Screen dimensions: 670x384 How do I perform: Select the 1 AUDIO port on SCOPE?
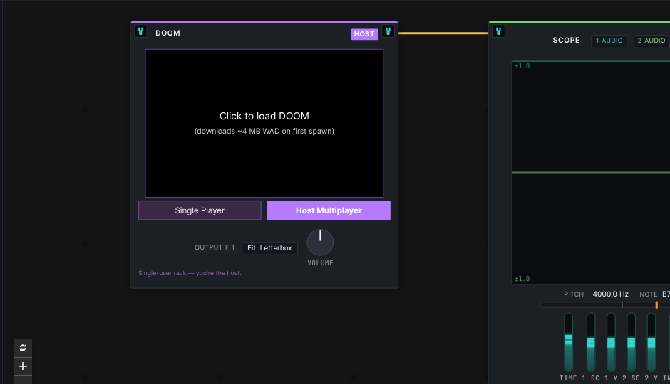pos(609,41)
